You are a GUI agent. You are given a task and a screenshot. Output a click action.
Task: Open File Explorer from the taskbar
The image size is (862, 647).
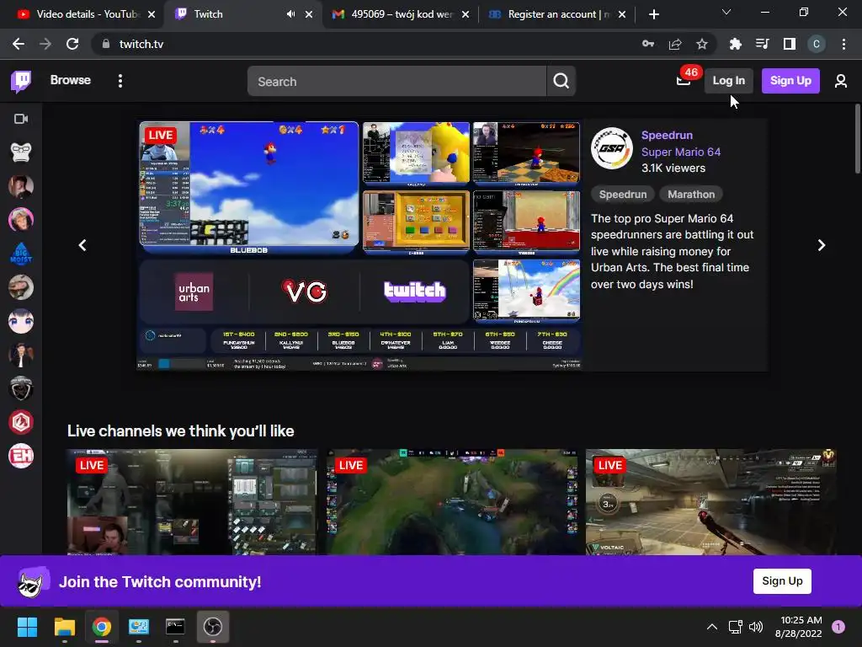tap(64, 627)
